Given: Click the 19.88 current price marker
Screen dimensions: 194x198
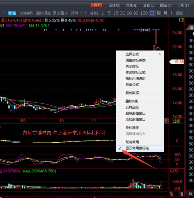Looking at the screenshot, I should pyautogui.click(x=179, y=62).
